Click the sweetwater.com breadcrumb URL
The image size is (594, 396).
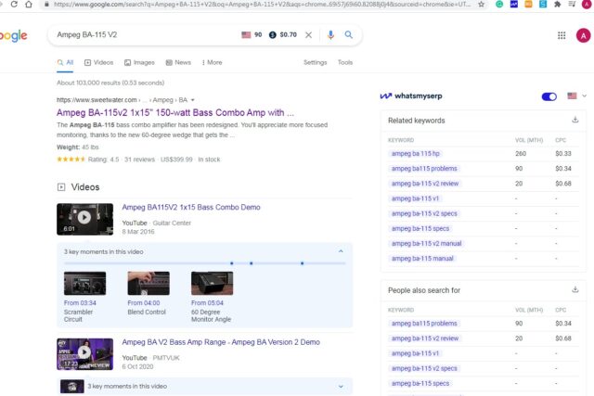pyautogui.click(x=122, y=100)
